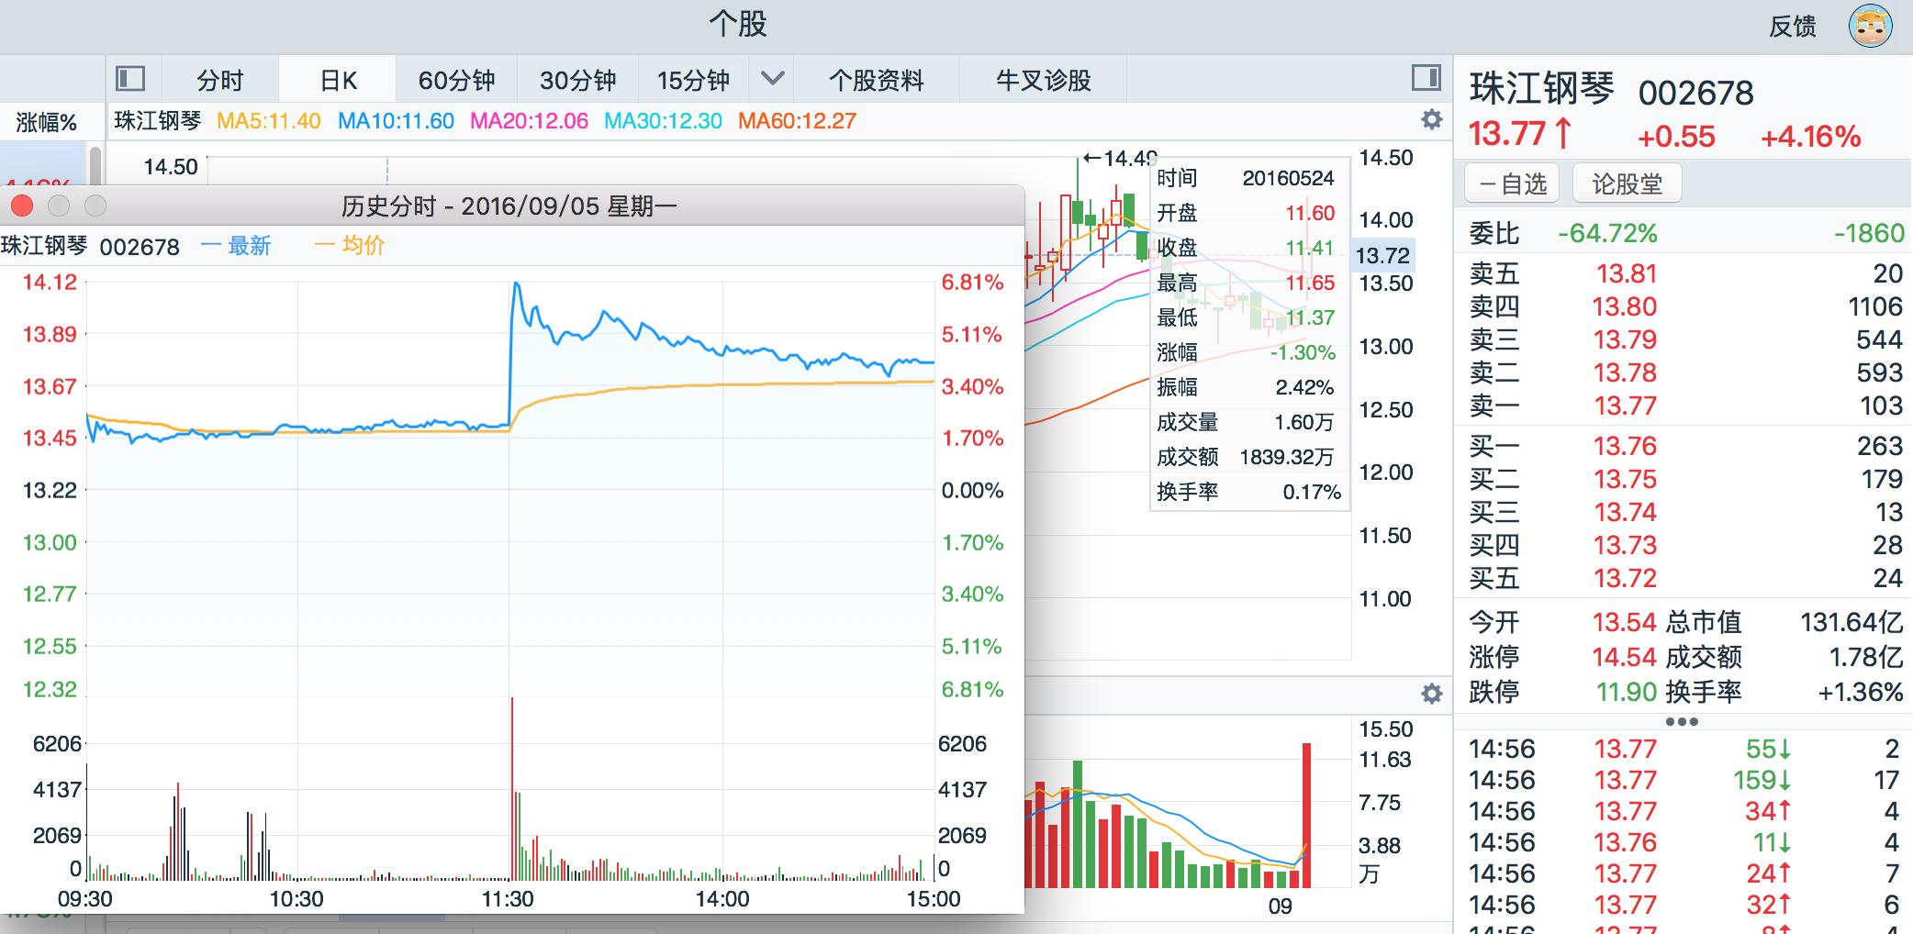This screenshot has width=1913, height=934.
Task: Open the volume pane settings gear
Action: click(x=1430, y=695)
